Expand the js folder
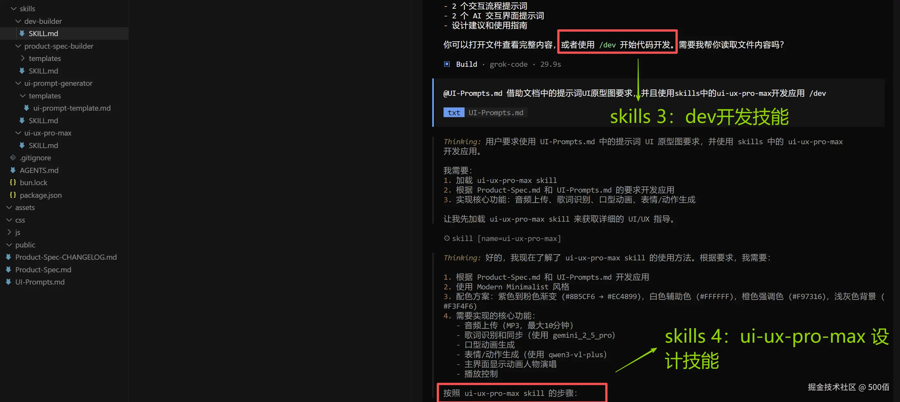This screenshot has width=900, height=402. [x=9, y=232]
